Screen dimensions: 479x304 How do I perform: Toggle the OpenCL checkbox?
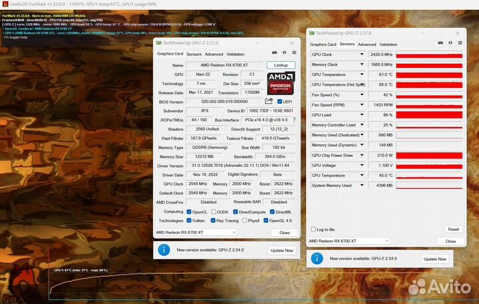(x=189, y=212)
